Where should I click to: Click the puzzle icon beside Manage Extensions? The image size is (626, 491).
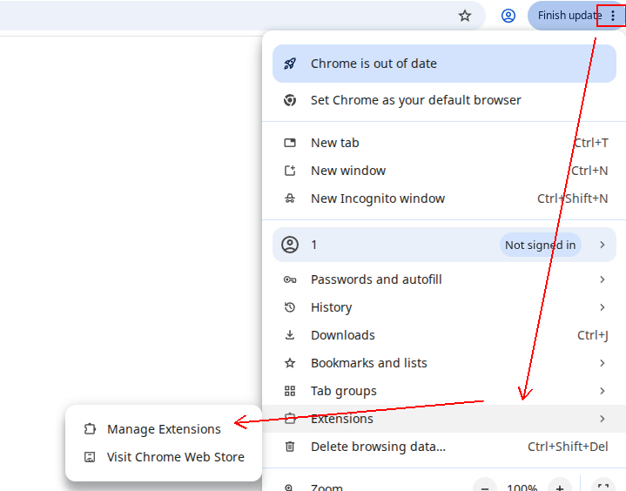point(90,429)
